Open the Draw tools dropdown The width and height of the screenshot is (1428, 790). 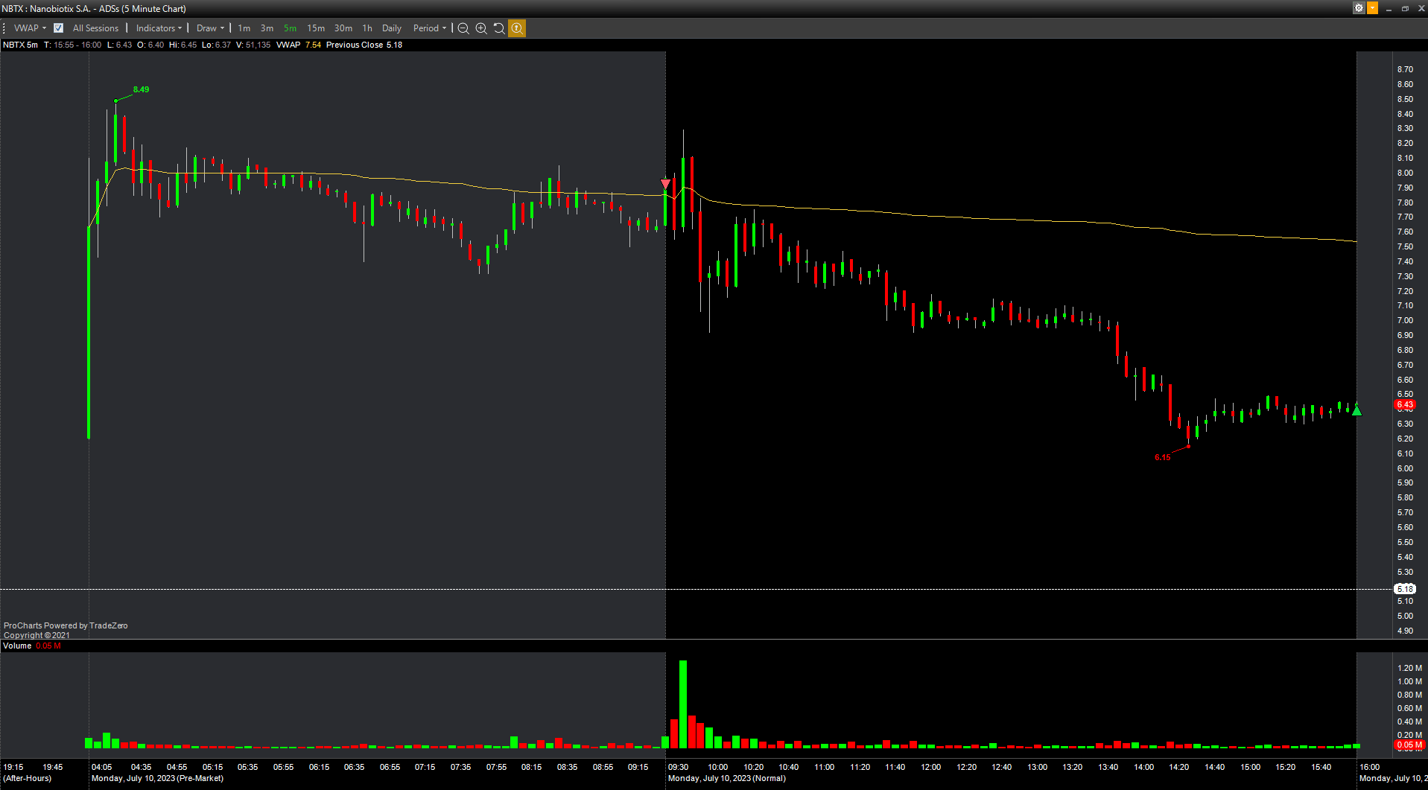pos(210,28)
